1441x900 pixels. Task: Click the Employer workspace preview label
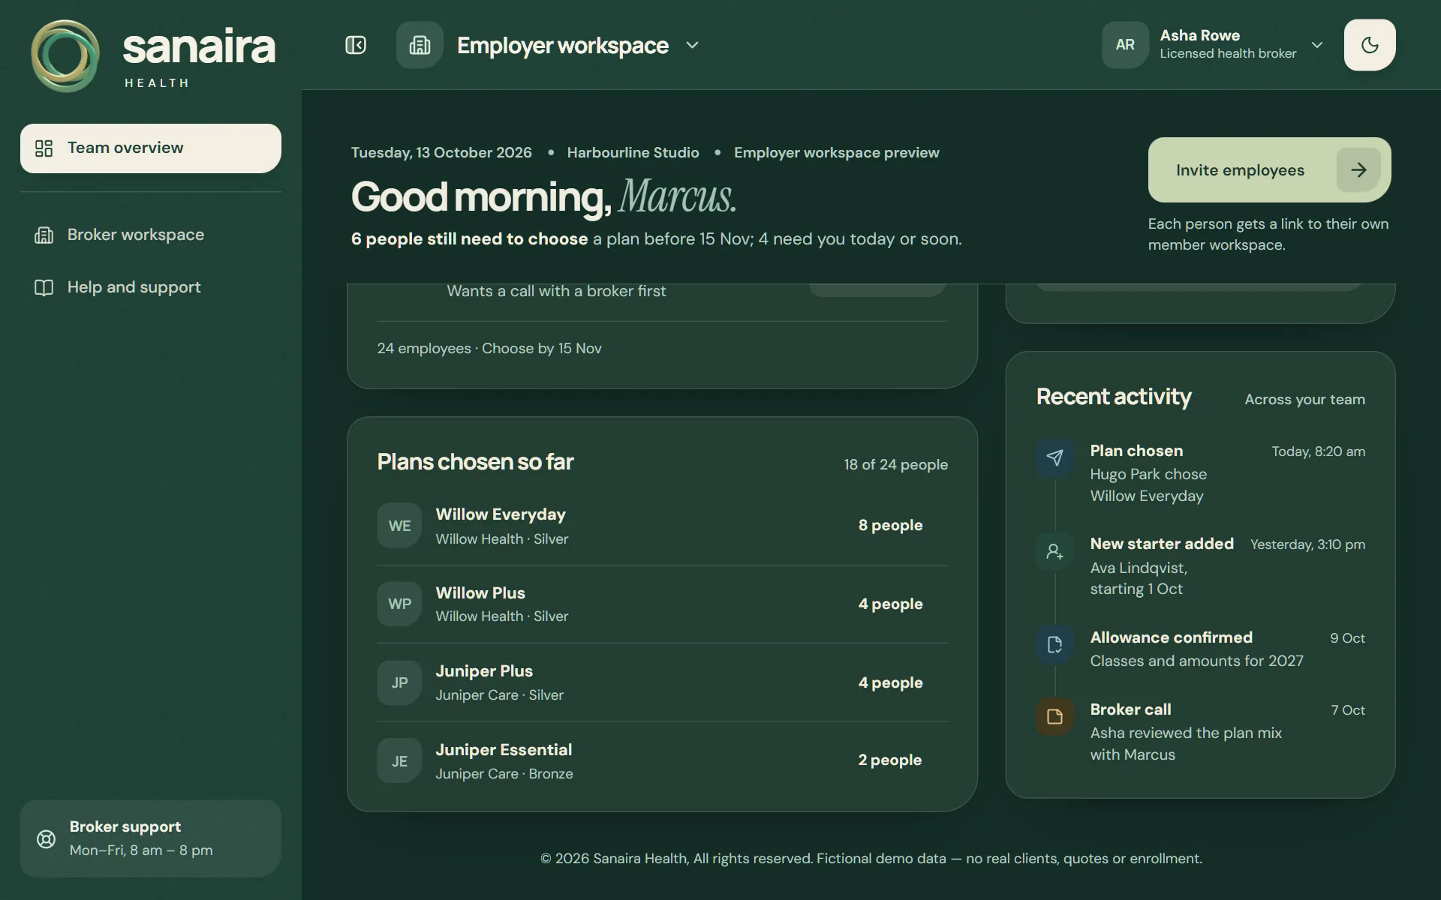point(836,152)
